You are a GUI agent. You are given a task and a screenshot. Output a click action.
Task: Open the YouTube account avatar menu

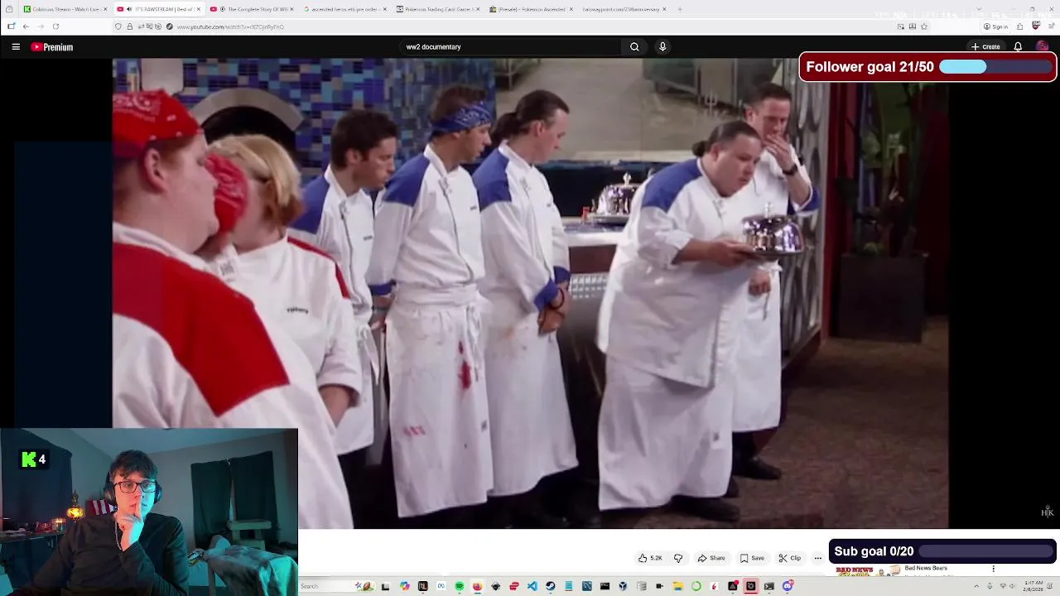1042,47
